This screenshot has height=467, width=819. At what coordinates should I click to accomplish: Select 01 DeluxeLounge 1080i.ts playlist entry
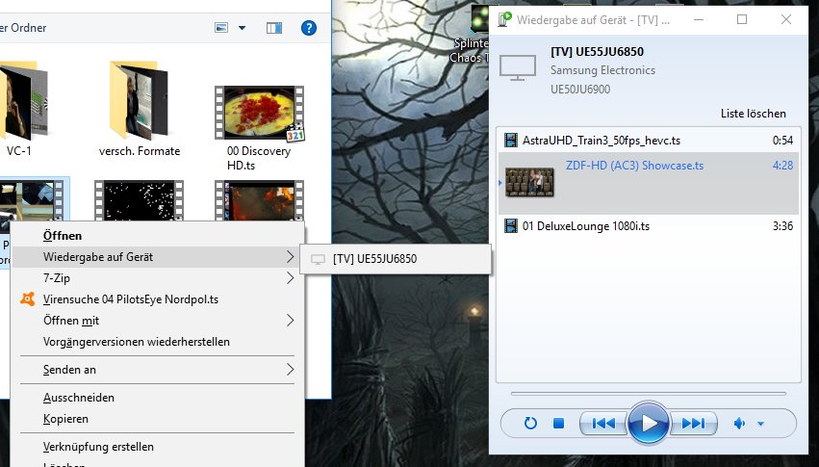tap(585, 226)
